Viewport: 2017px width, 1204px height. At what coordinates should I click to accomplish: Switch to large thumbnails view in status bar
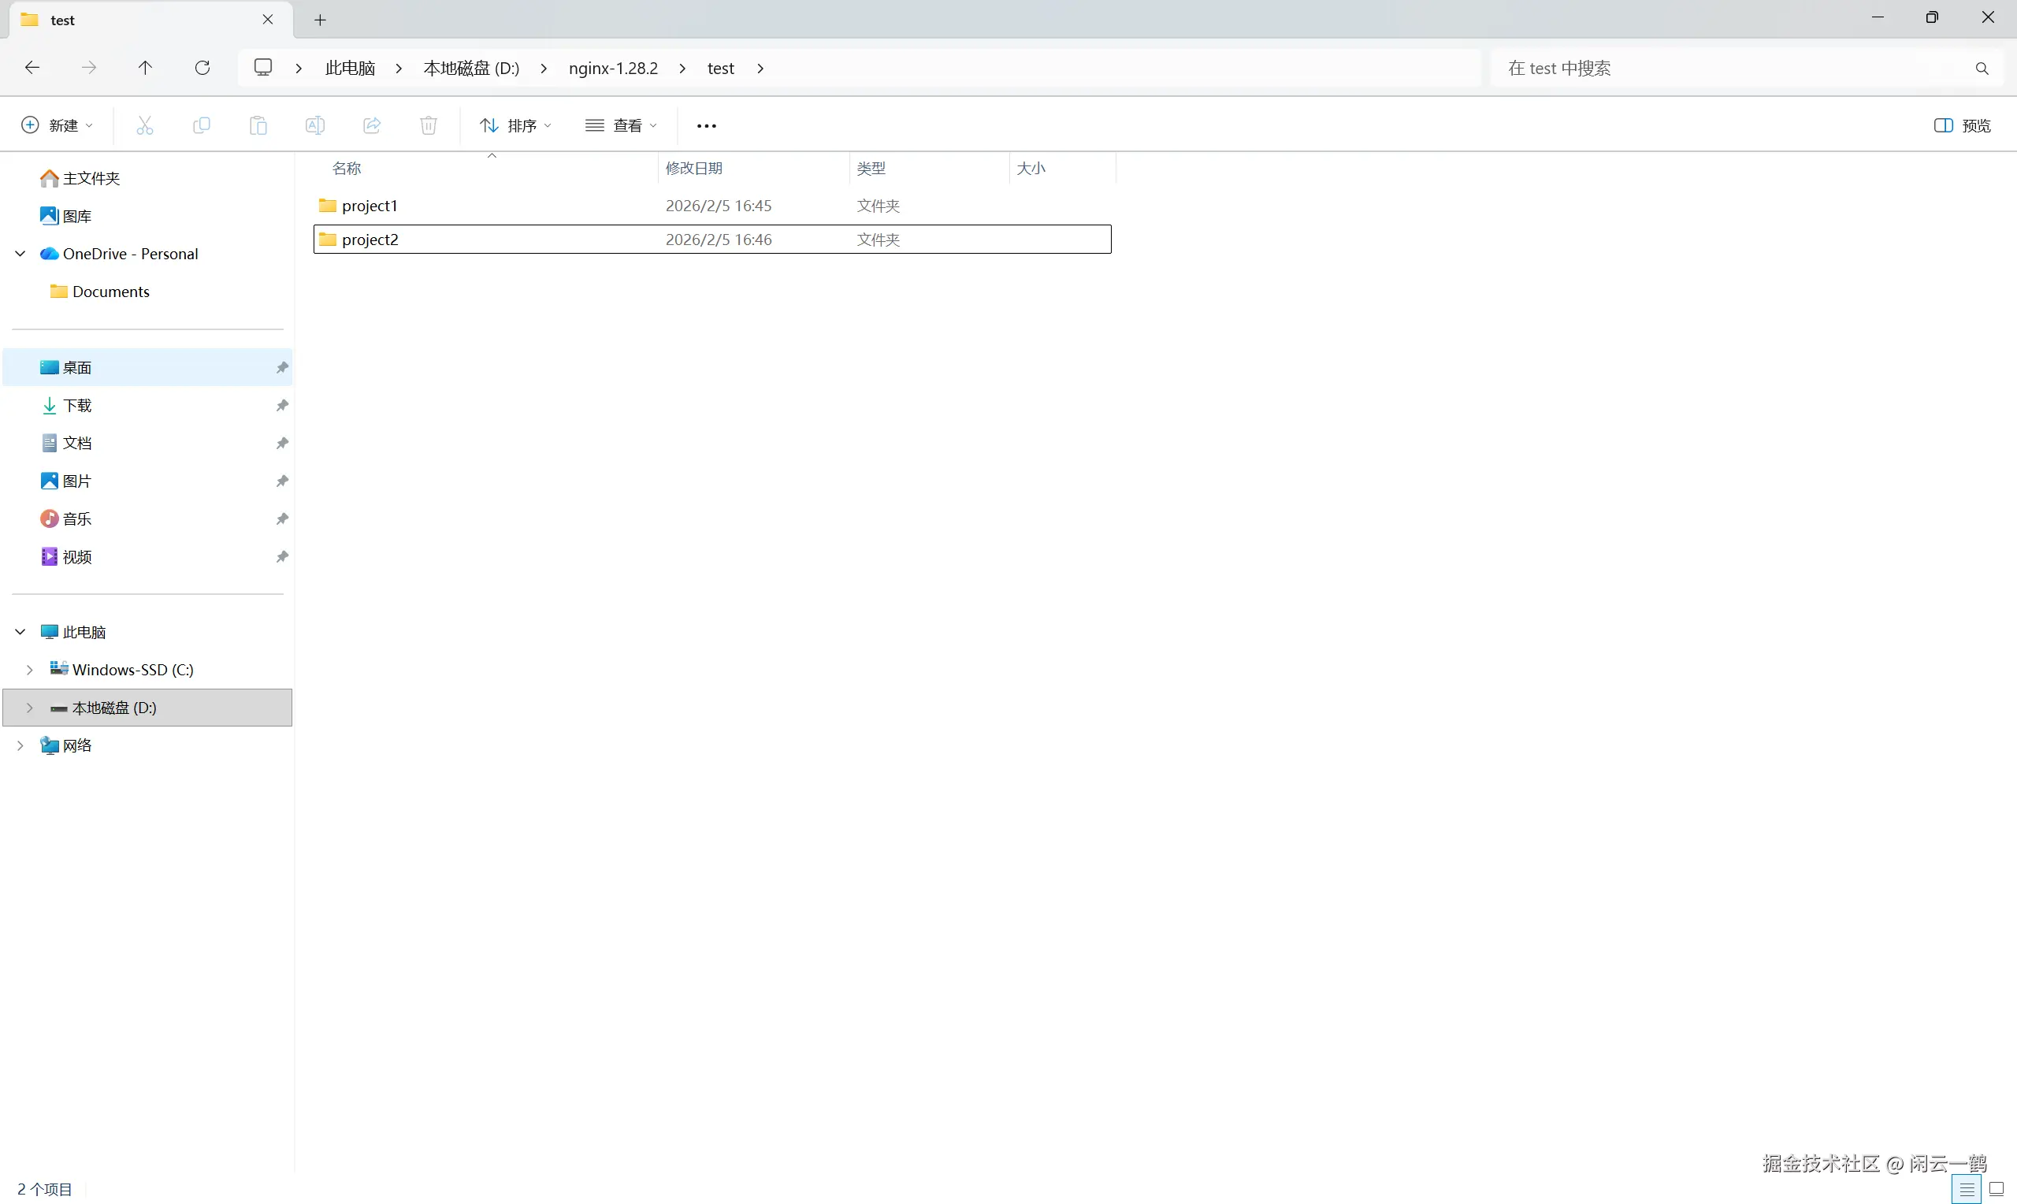pos(1996,1189)
